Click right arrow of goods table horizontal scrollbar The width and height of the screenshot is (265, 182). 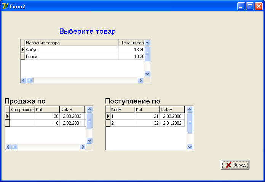click(140, 80)
